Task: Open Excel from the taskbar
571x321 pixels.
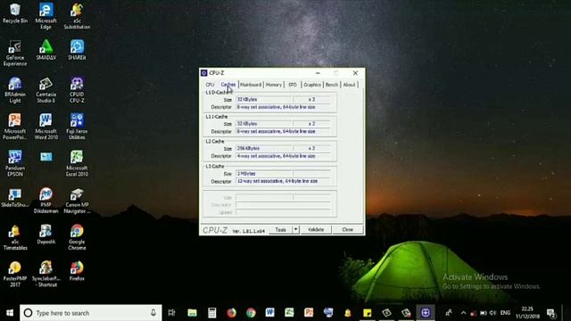Action: pyautogui.click(x=289, y=313)
